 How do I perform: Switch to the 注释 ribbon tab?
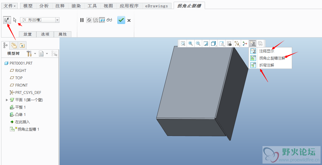coord(60,6)
